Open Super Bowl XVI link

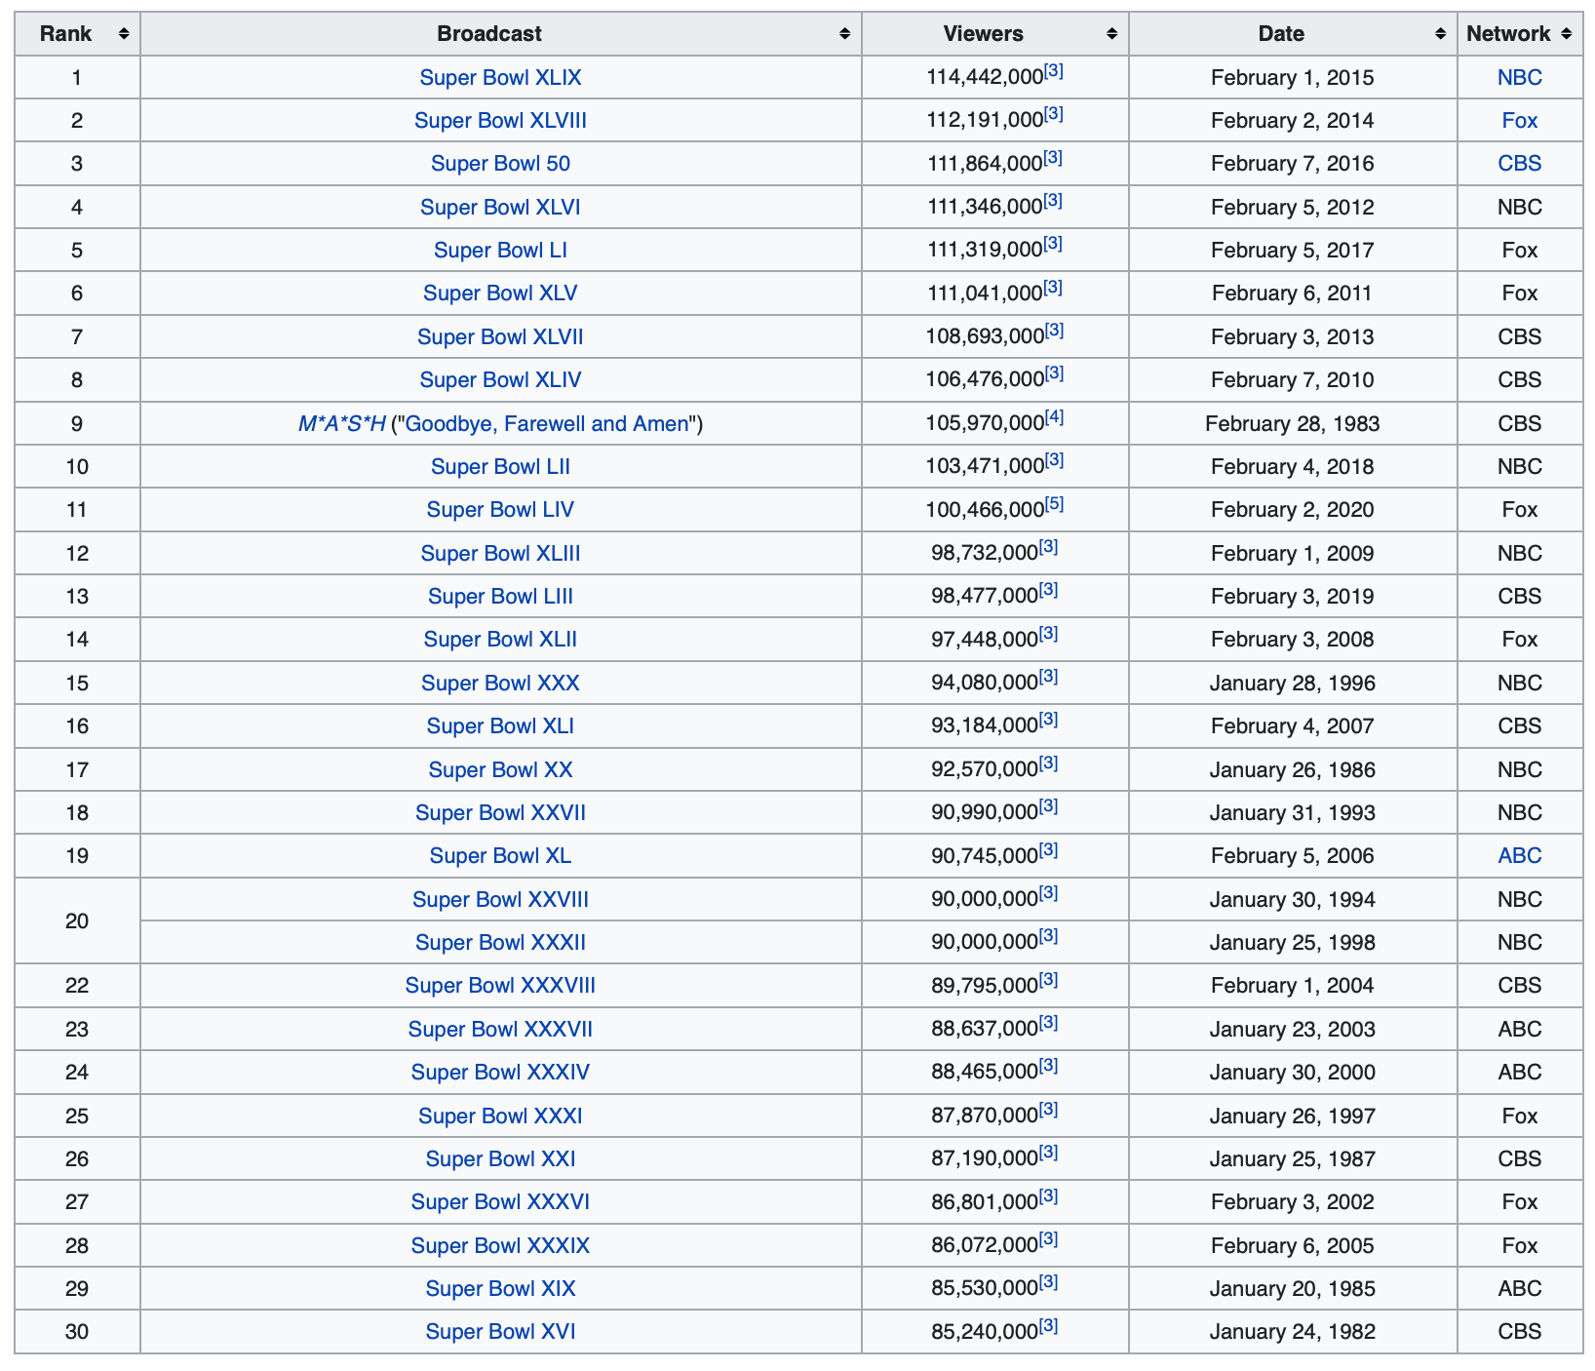500,1332
